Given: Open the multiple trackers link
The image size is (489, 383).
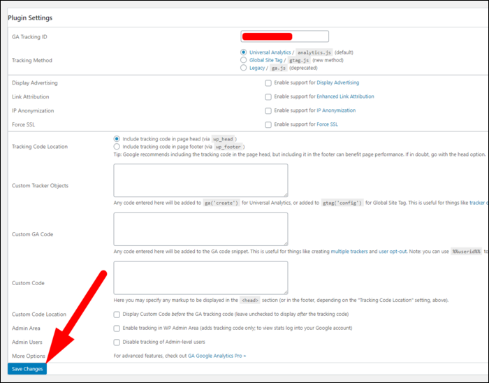Looking at the screenshot, I should [349, 252].
